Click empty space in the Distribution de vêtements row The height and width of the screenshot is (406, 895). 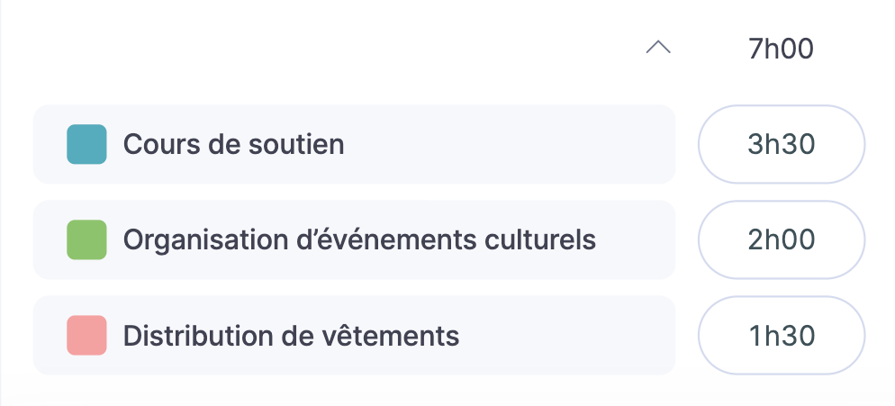click(x=567, y=336)
